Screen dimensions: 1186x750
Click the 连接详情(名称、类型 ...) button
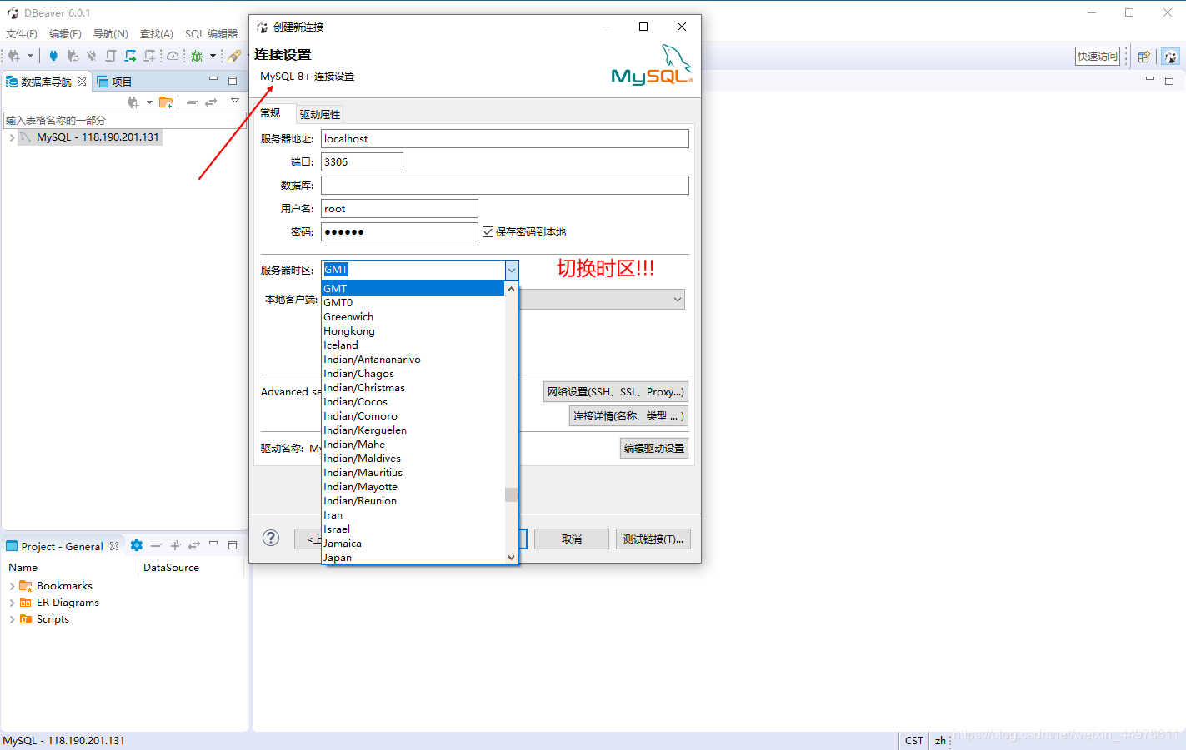[628, 415]
